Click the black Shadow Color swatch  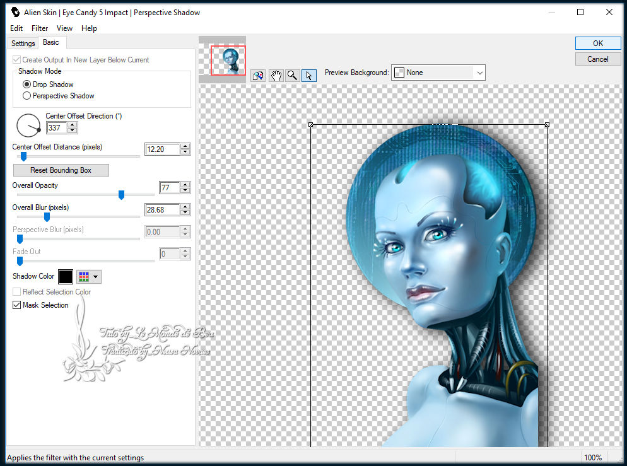[x=66, y=277]
